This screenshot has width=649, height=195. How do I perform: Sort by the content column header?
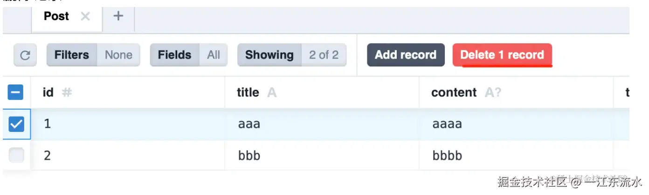click(x=454, y=92)
